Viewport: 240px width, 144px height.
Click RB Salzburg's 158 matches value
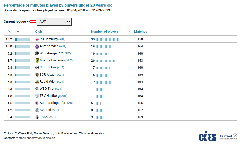[x=140, y=39]
